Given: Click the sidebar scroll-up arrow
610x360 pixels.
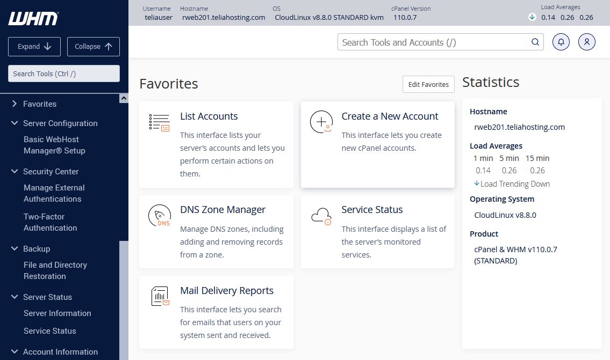Looking at the screenshot, I should click(124, 98).
